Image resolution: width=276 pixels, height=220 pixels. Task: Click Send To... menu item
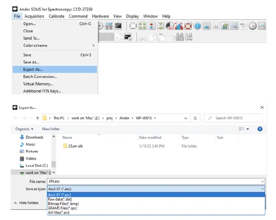55,38
